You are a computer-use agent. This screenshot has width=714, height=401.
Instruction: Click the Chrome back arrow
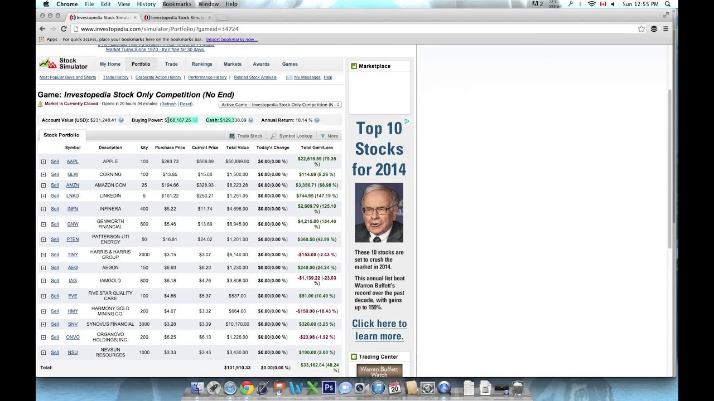click(42, 29)
